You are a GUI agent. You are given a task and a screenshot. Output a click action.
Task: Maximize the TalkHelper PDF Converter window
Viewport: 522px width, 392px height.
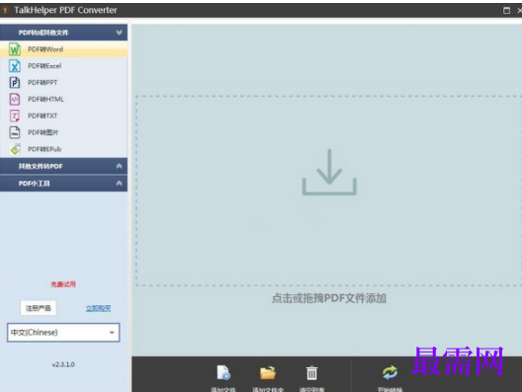click(x=506, y=10)
